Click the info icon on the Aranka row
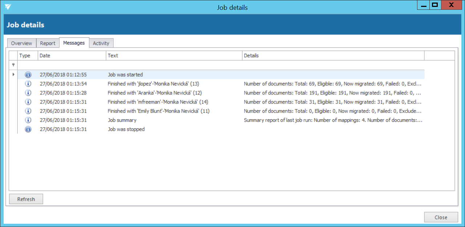 28,93
